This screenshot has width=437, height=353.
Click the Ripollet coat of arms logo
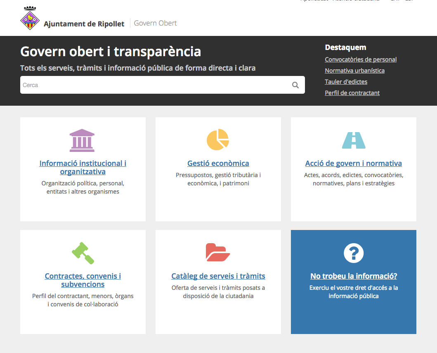(30, 19)
